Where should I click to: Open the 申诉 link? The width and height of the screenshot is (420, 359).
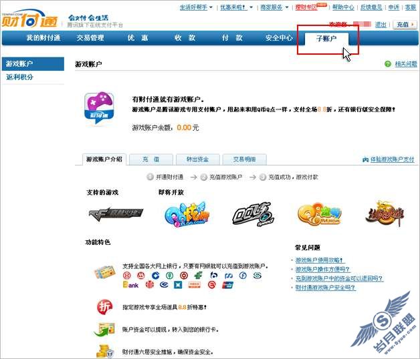393,7
